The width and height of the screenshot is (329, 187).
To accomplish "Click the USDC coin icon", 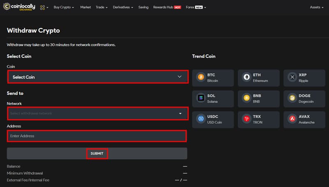I will (x=201, y=119).
